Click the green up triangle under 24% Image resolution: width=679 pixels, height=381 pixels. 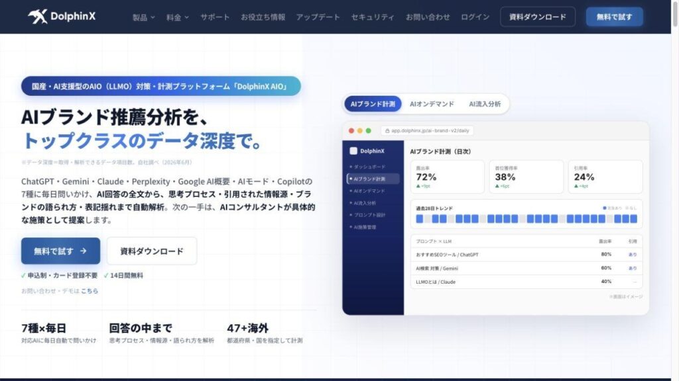[576, 186]
